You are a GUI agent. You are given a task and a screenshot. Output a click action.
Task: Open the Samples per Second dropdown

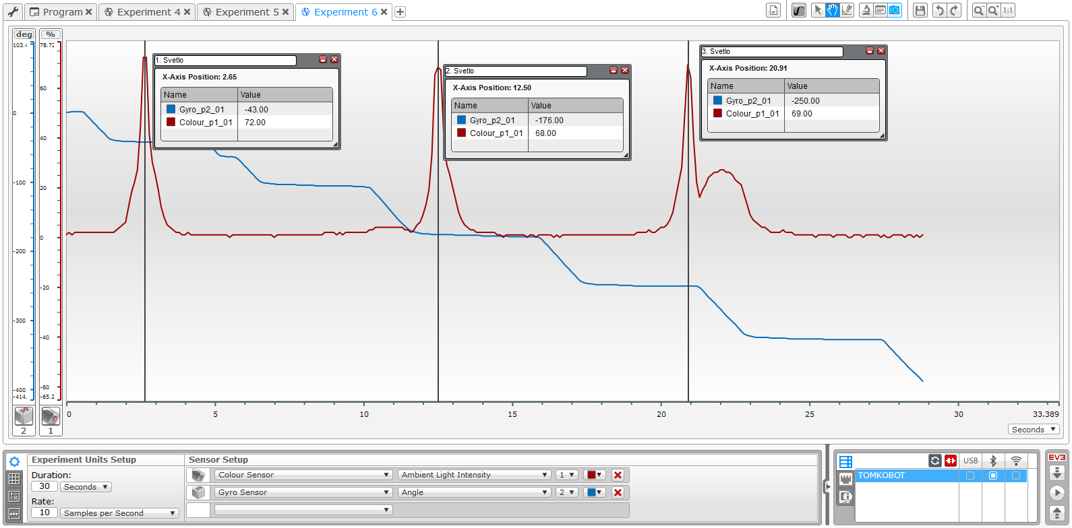[x=119, y=513]
